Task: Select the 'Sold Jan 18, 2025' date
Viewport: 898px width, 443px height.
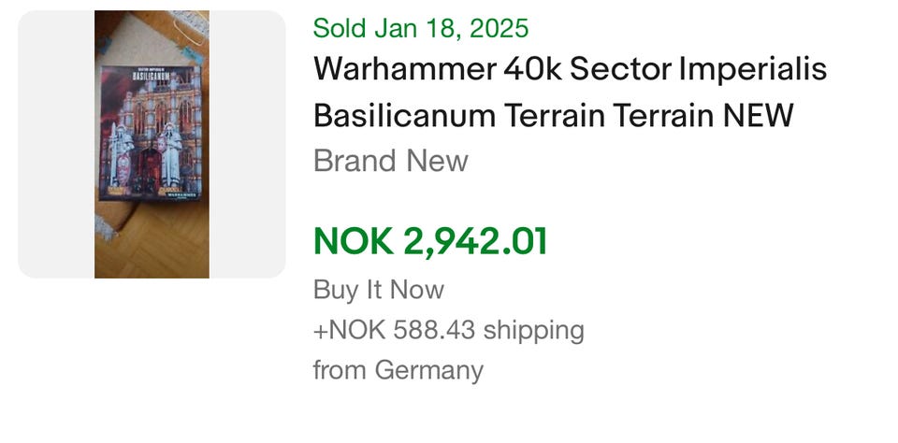Action: click(421, 27)
